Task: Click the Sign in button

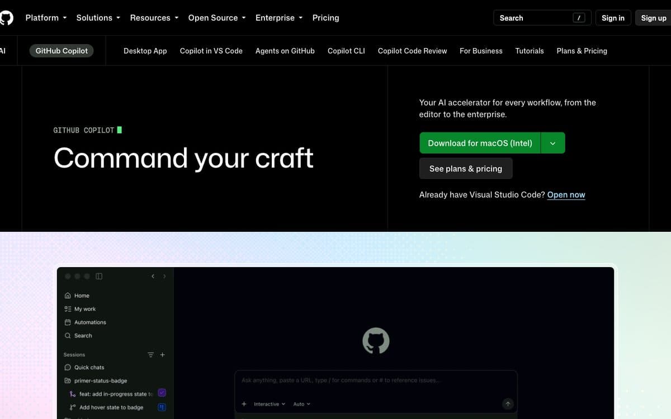Action: [x=613, y=18]
